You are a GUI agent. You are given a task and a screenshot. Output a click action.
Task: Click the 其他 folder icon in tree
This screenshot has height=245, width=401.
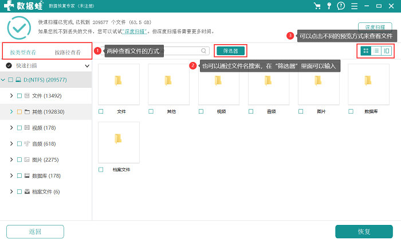pos(27,112)
